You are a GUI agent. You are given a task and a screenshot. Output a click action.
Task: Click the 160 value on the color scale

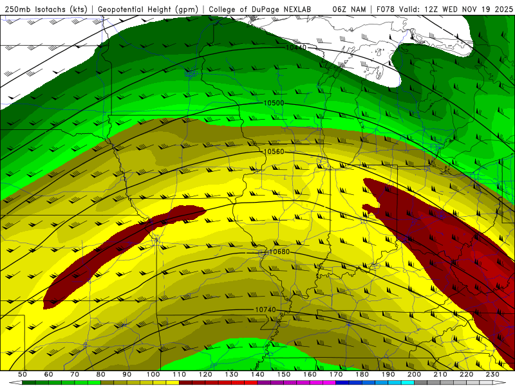coord(310,374)
